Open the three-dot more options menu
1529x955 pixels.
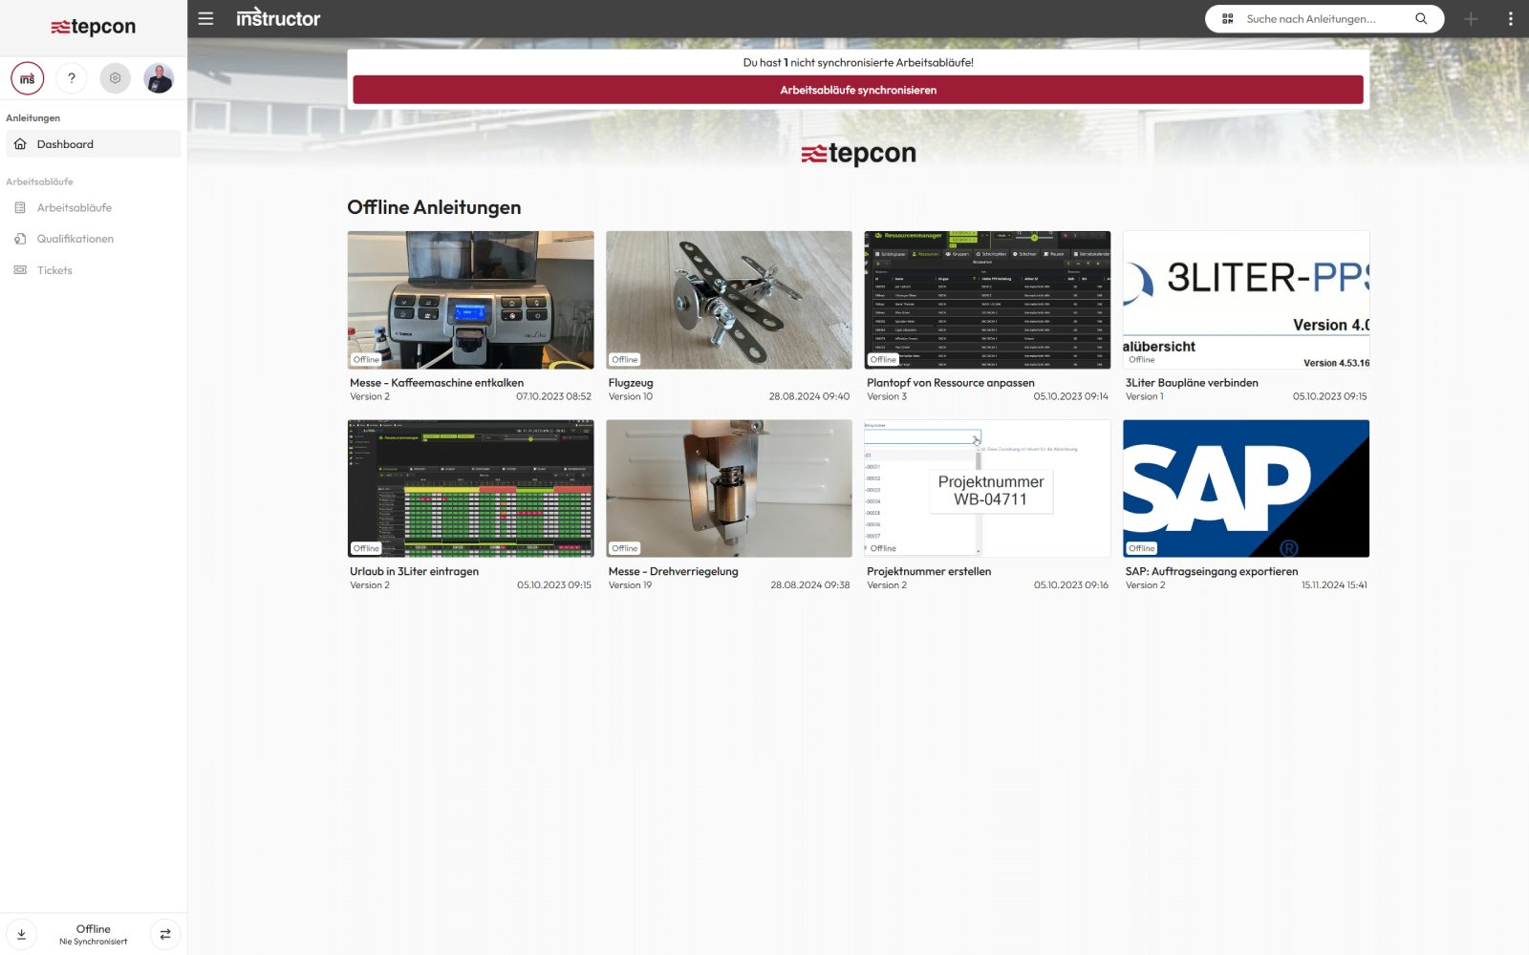click(x=1510, y=18)
